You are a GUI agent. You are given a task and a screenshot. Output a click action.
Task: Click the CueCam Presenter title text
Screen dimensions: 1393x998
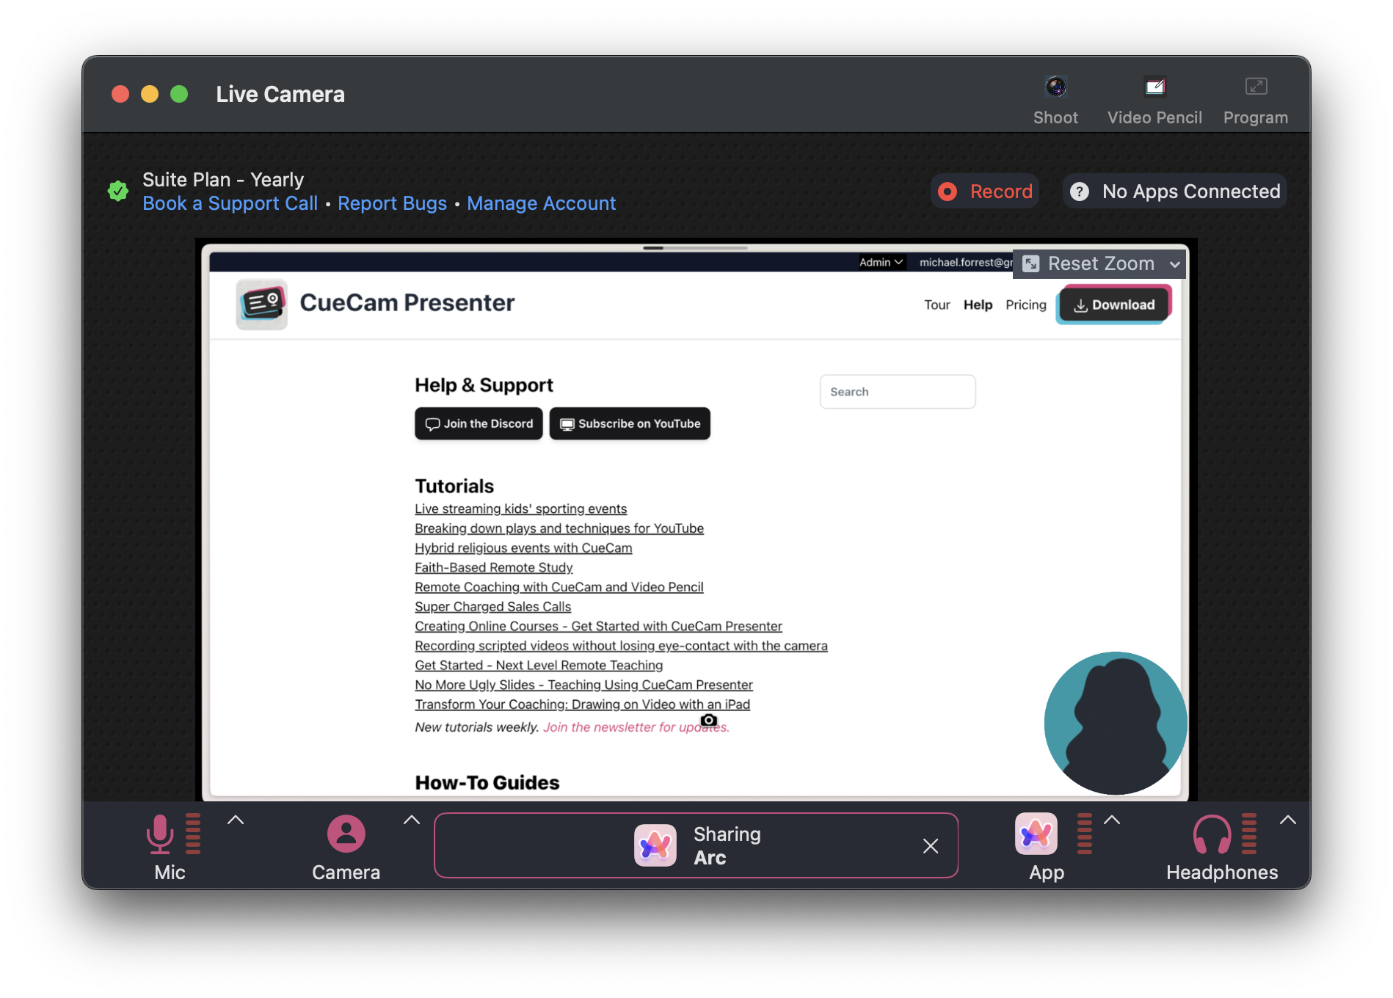tap(407, 303)
